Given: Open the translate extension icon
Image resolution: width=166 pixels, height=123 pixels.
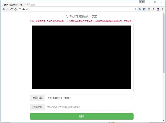Looking at the screenshot, I should 140,9.
